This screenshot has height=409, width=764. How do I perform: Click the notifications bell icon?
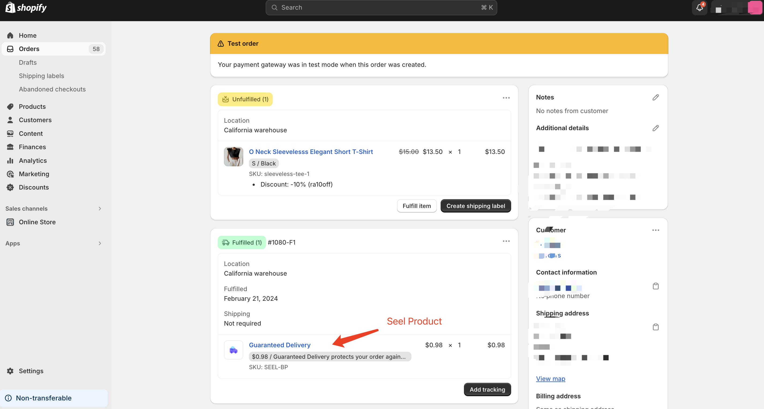699,8
